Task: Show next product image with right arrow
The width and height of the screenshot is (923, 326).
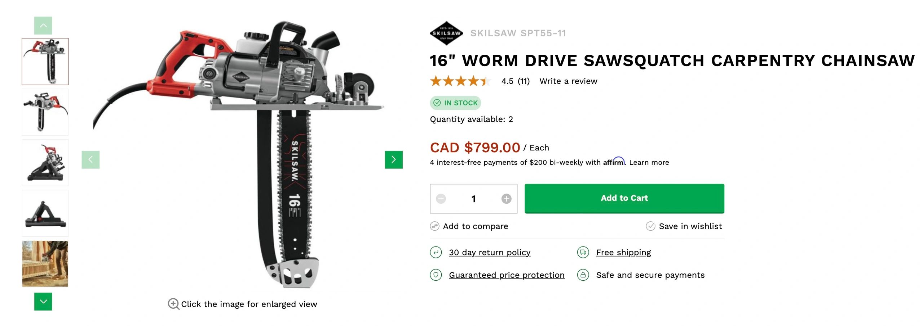Action: coord(394,160)
